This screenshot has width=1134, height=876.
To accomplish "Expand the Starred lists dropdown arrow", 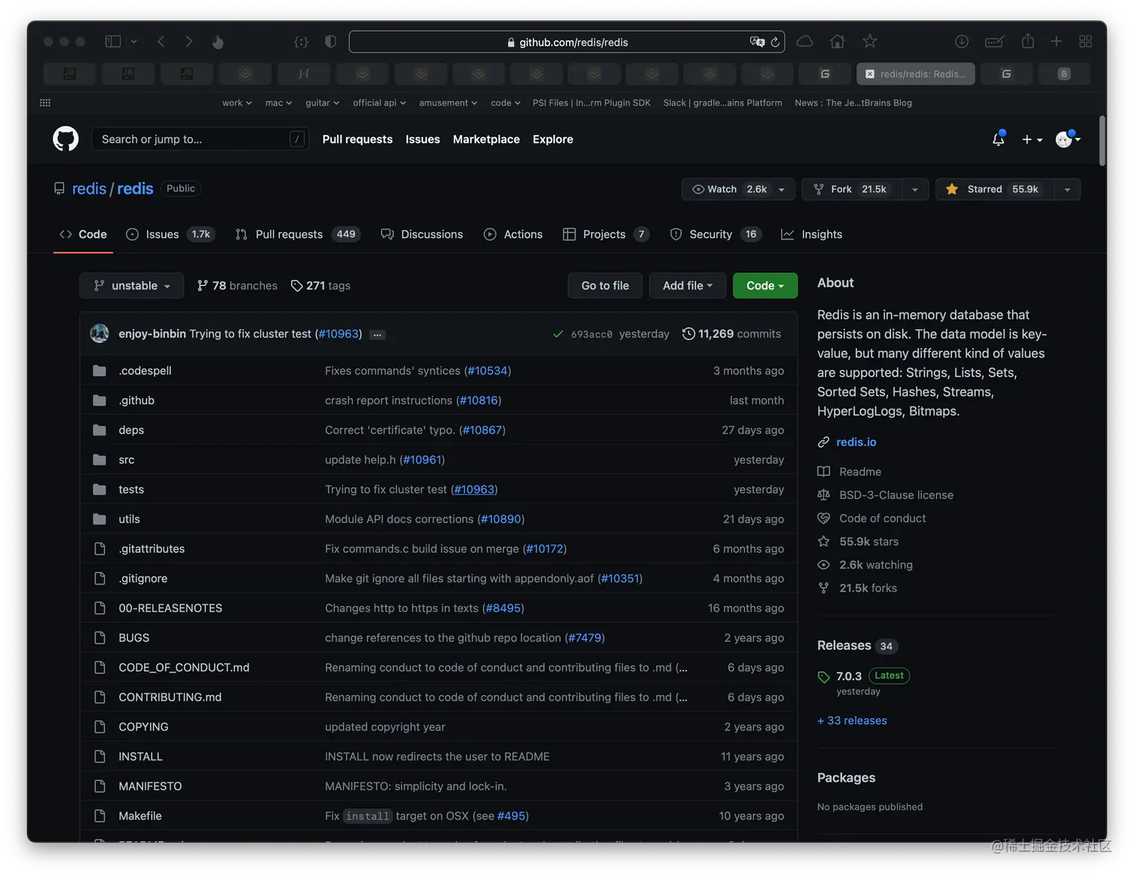I will click(1067, 189).
